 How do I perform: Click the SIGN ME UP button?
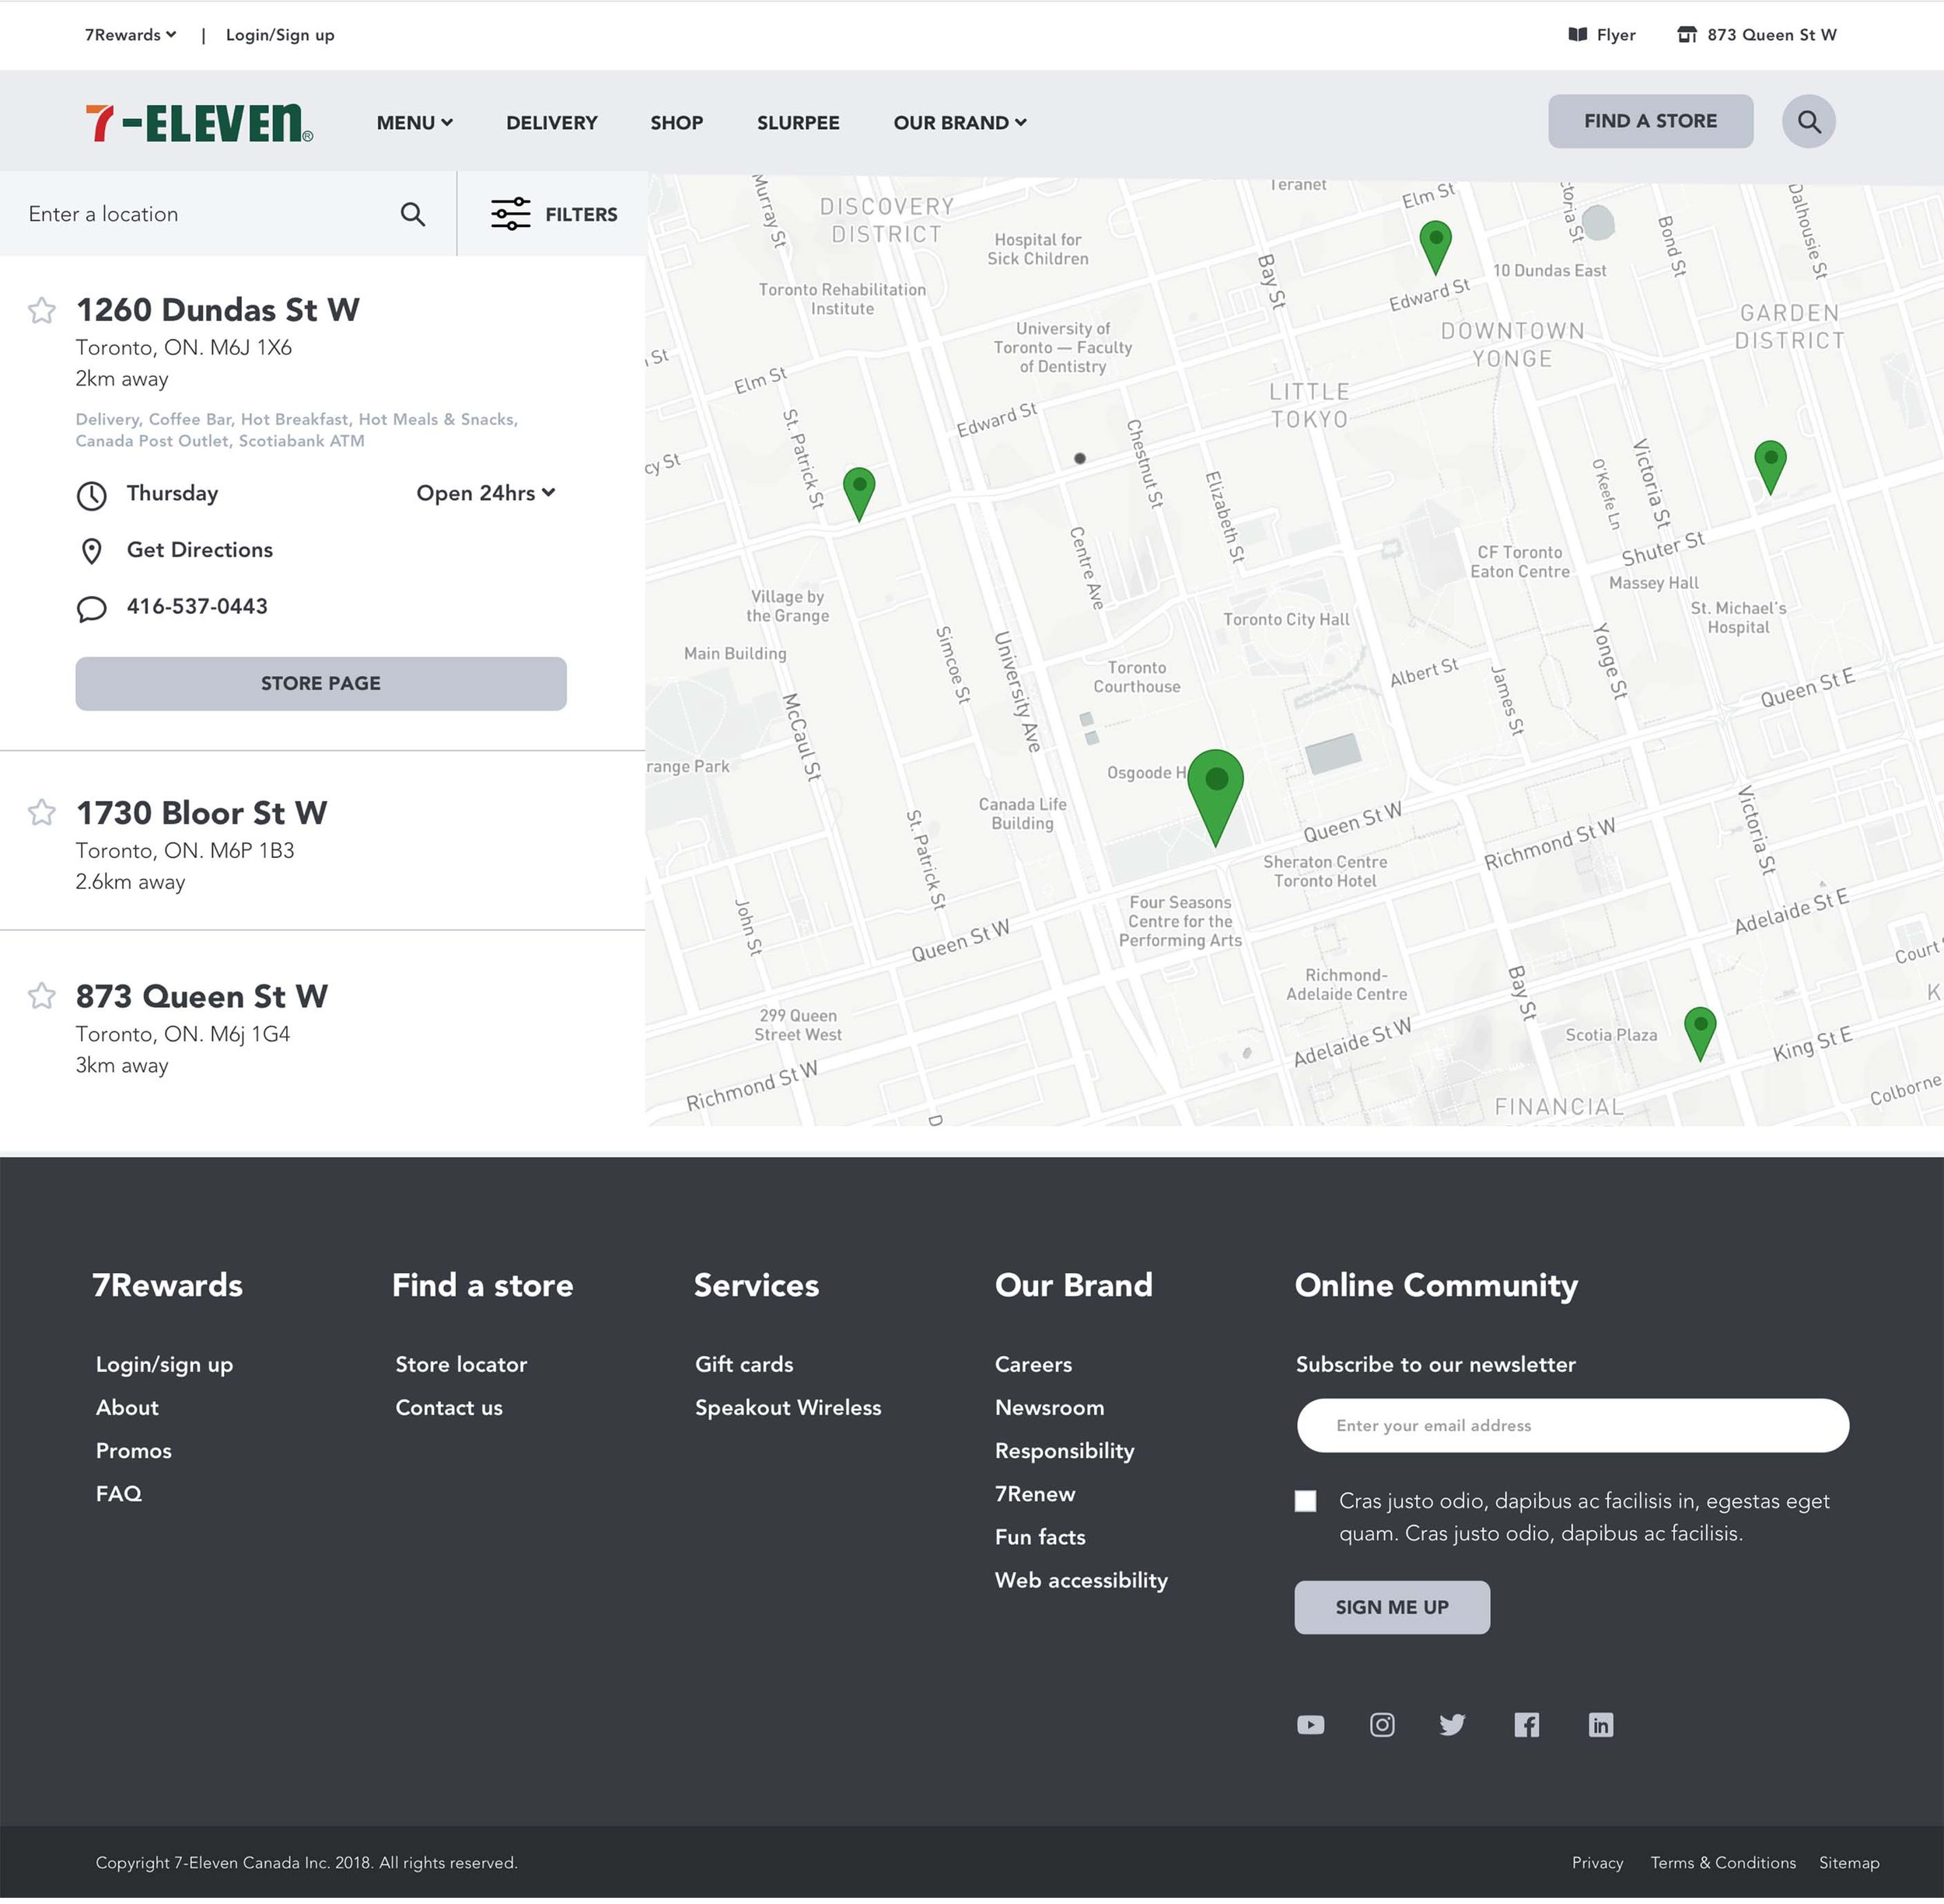pyautogui.click(x=1392, y=1607)
